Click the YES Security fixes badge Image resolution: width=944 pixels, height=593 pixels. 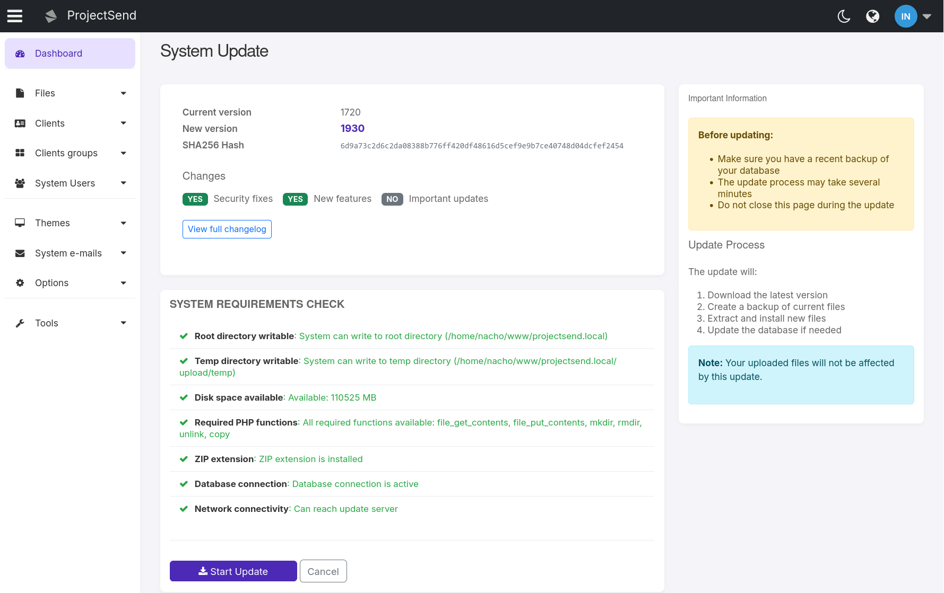[x=195, y=199]
